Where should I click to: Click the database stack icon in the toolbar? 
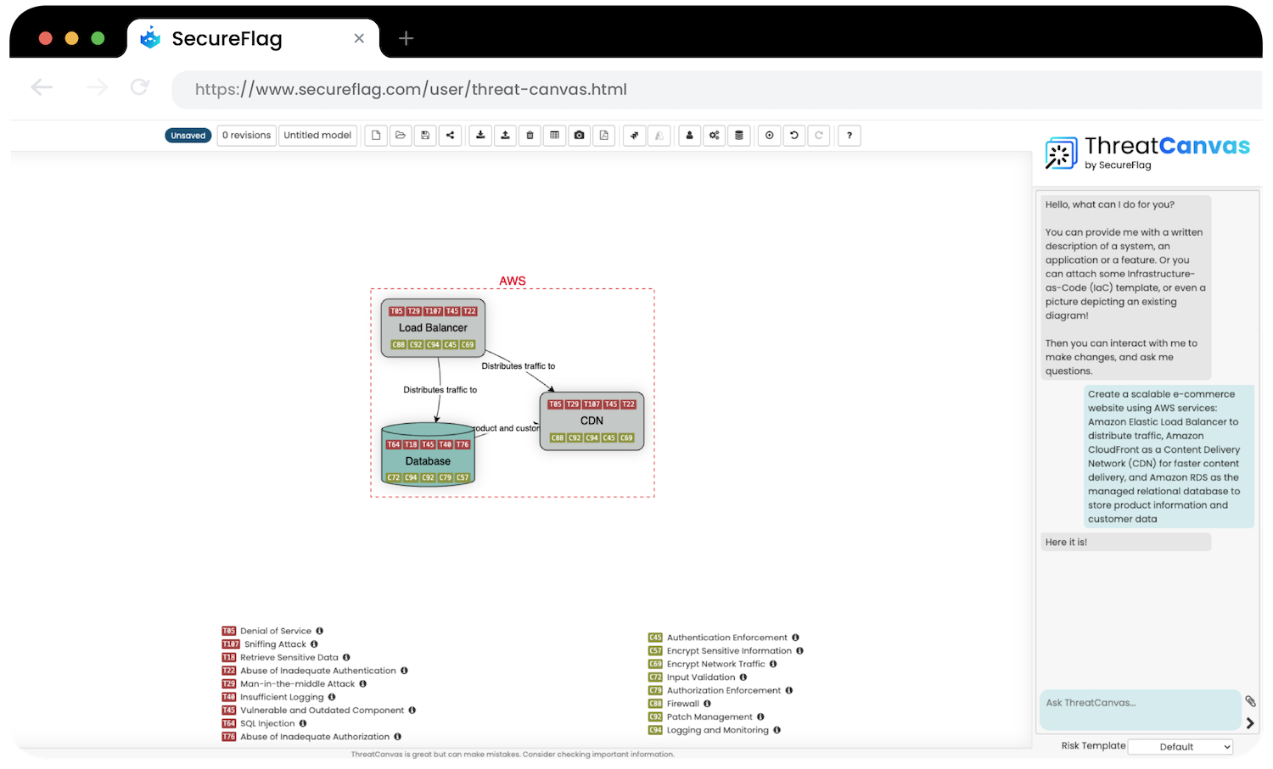pos(738,136)
